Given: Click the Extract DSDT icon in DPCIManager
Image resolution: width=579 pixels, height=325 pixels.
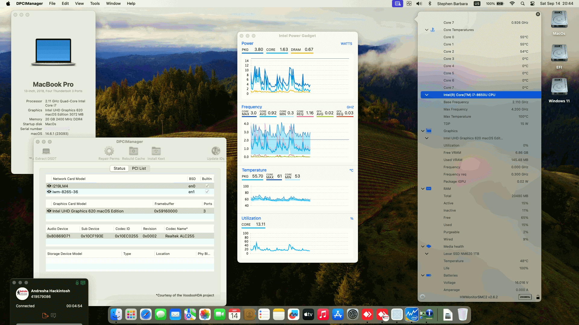Looking at the screenshot, I should tap(46, 151).
